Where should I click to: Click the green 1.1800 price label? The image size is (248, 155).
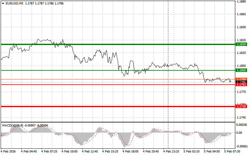tap(239, 70)
